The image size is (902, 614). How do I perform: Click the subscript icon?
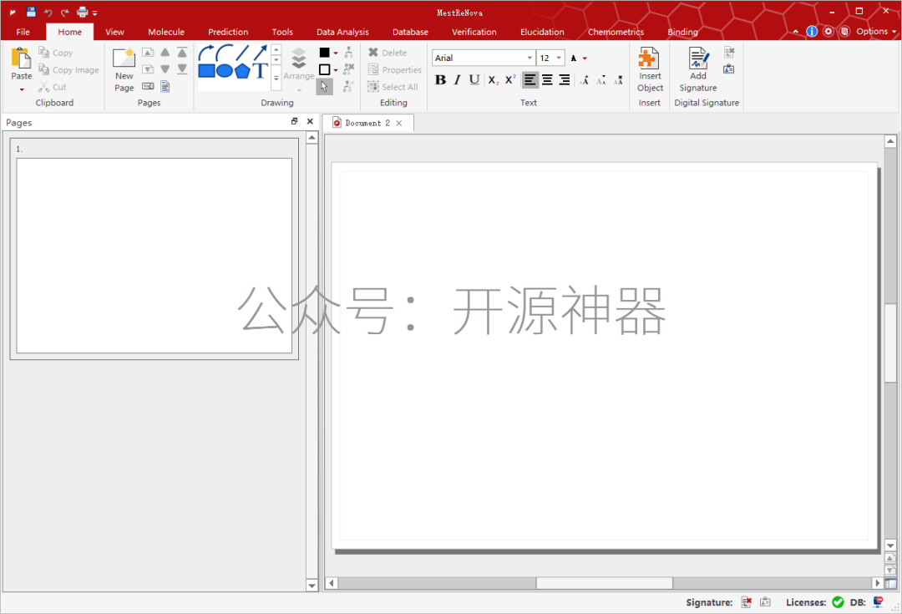pos(493,80)
